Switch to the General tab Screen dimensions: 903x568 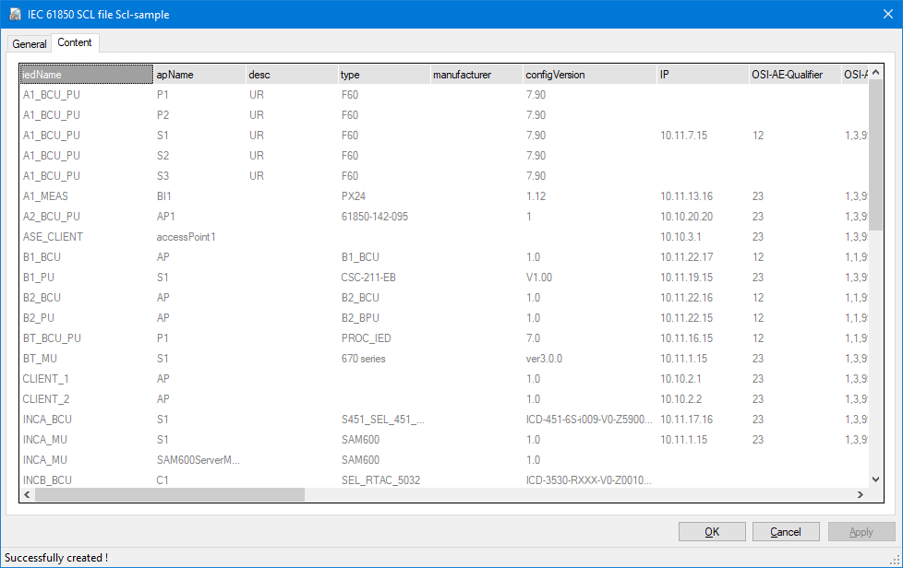pos(30,43)
